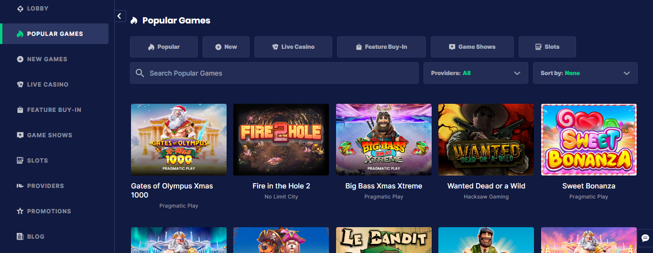Open Big Bass Xmas Xtreme thumbnail
The height and width of the screenshot is (253, 653).
[x=384, y=140]
